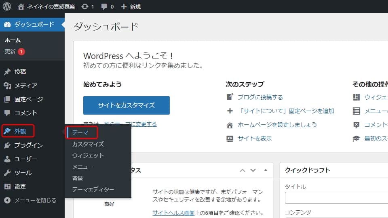
Task: Click the 投稿 pushpin icon
Action: click(7, 72)
